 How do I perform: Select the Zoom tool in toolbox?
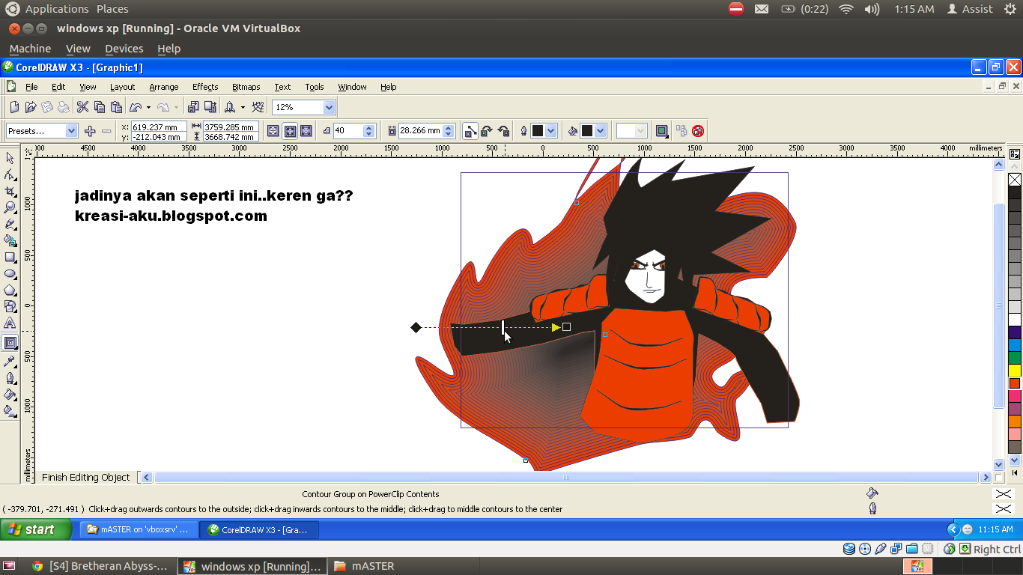point(10,207)
